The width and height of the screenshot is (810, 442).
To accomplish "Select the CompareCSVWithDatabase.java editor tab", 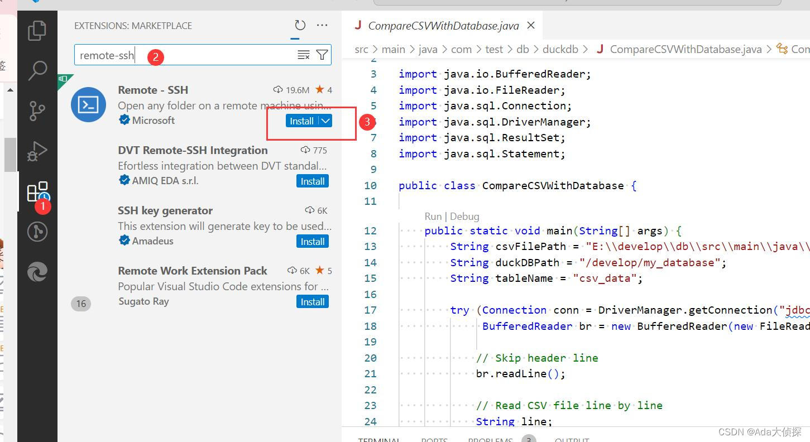I will tap(443, 26).
